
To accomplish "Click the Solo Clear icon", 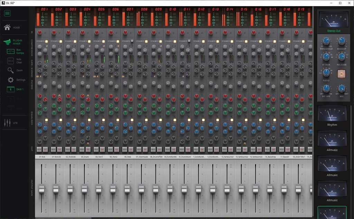I will [x=11, y=61].
